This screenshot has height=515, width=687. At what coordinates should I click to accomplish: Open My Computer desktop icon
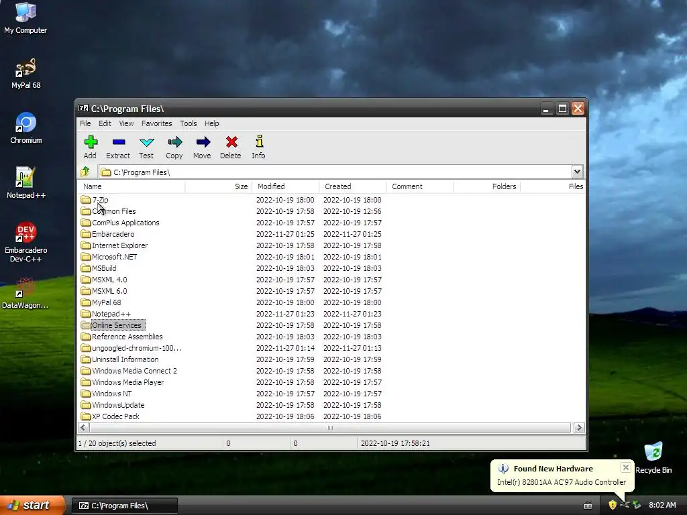click(25, 18)
